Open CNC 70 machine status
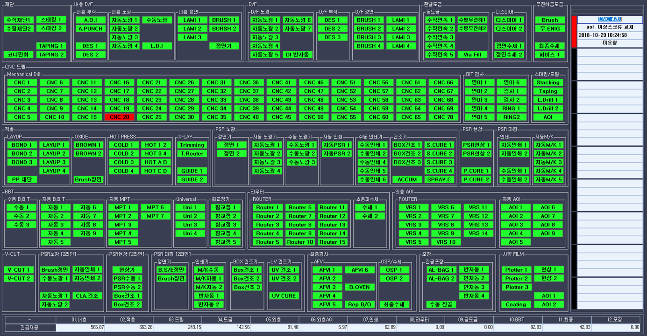 (443, 117)
